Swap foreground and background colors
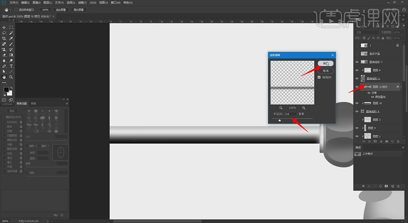 point(11,88)
